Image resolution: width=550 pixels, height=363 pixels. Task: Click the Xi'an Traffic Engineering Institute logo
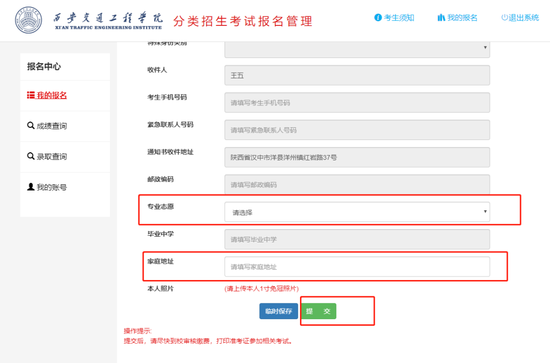pos(29,20)
